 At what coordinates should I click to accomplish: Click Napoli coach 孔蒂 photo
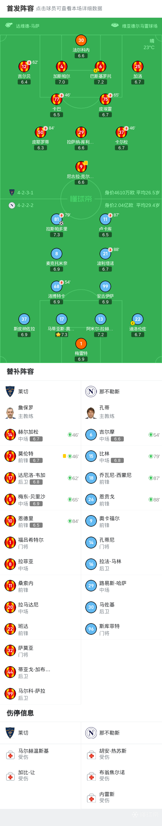[x=91, y=412]
